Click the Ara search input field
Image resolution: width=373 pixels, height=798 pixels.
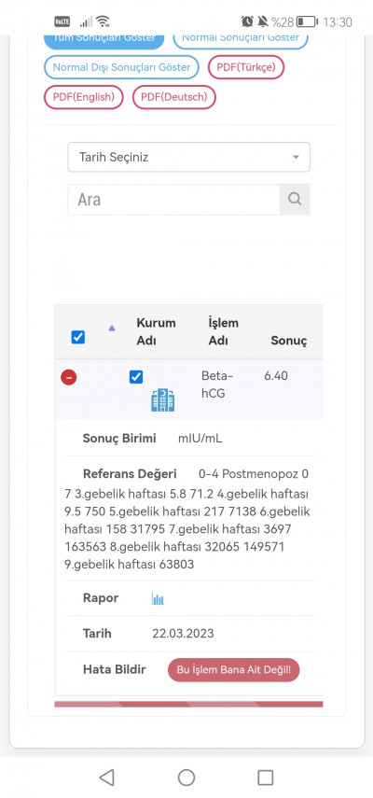(173, 199)
